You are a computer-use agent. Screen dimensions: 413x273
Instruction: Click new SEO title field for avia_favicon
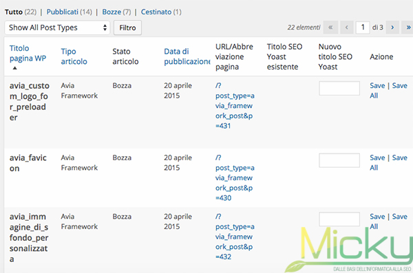339,160
